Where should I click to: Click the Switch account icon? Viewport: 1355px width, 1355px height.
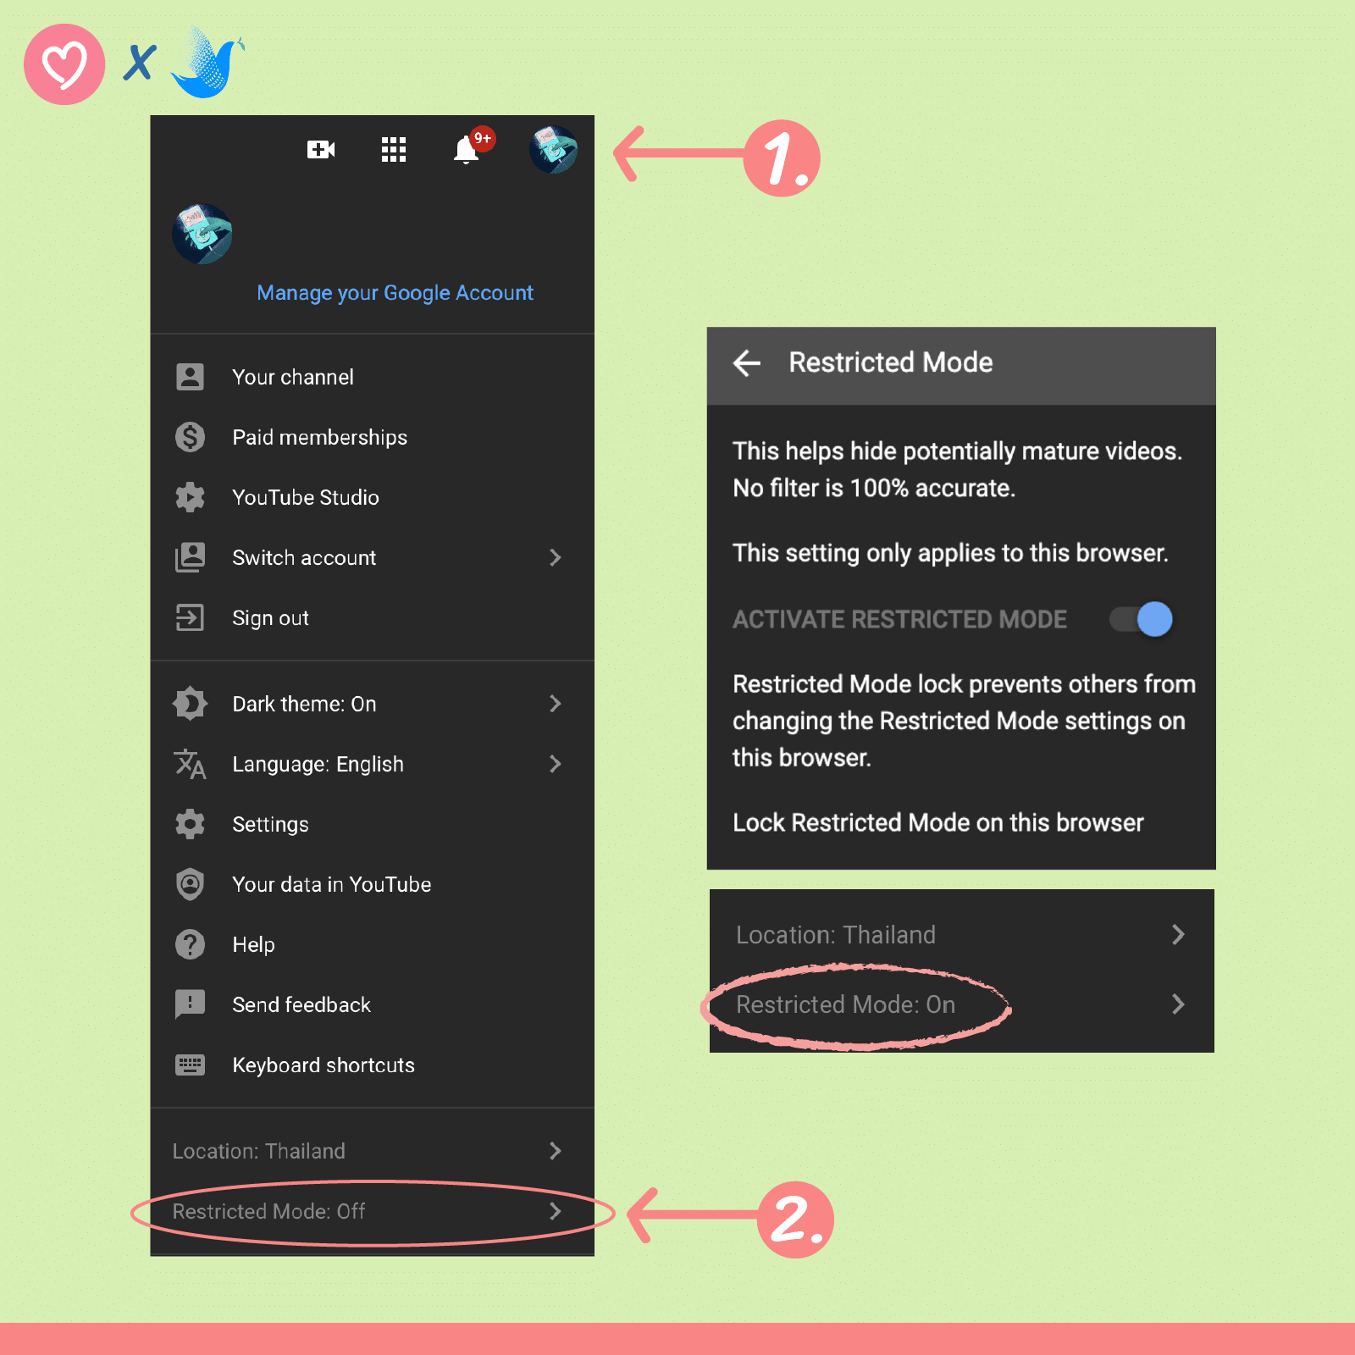coord(190,557)
